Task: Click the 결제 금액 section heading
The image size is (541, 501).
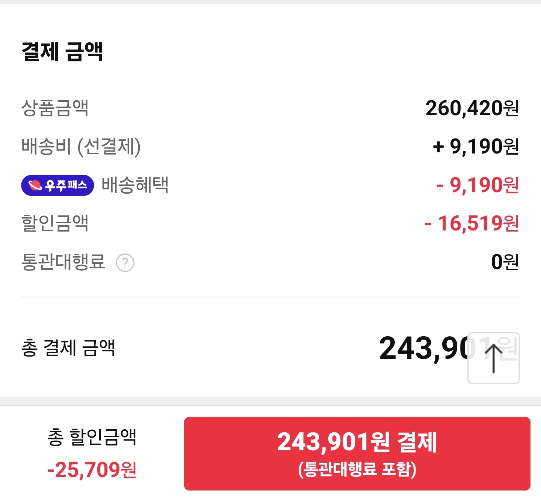Action: pyautogui.click(x=62, y=51)
